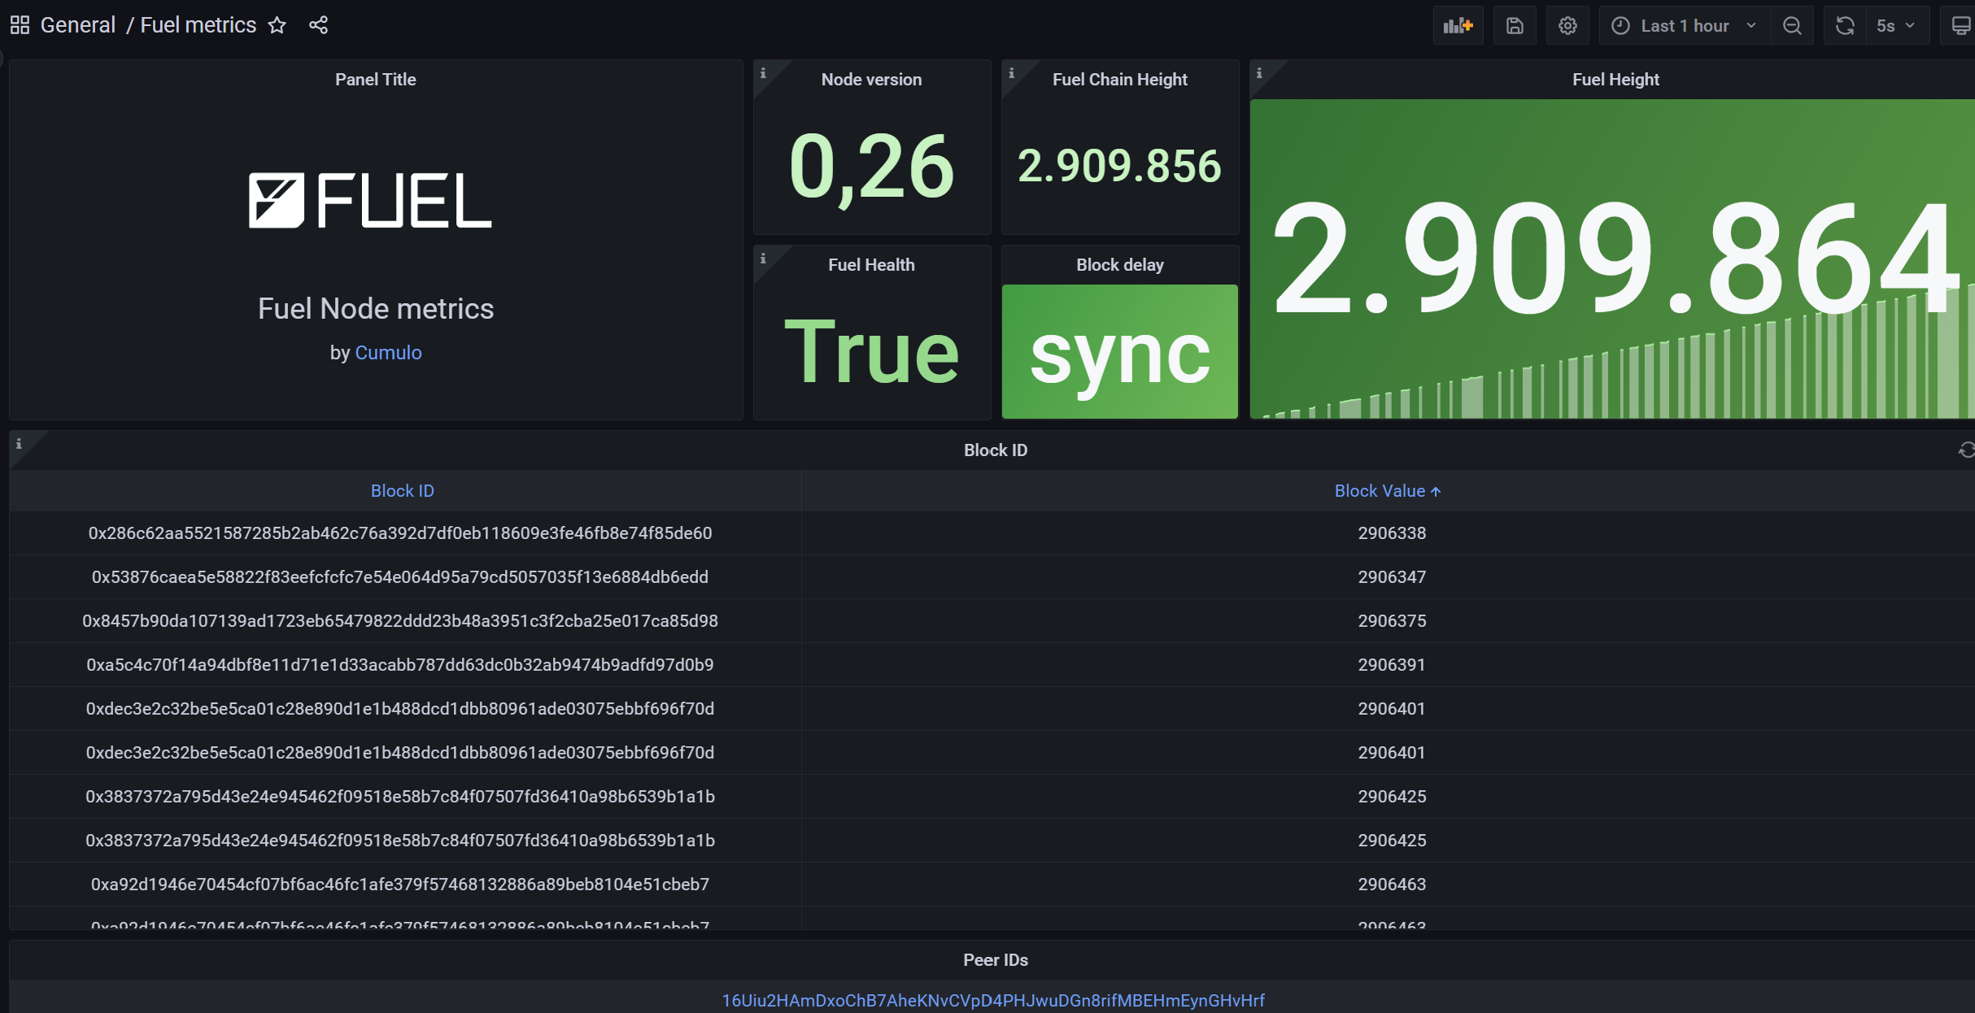
Task: Click the share dashboard icon
Action: coord(318,25)
